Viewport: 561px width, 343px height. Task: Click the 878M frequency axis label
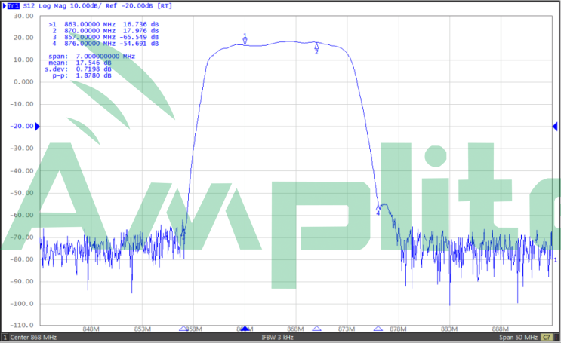click(x=398, y=329)
